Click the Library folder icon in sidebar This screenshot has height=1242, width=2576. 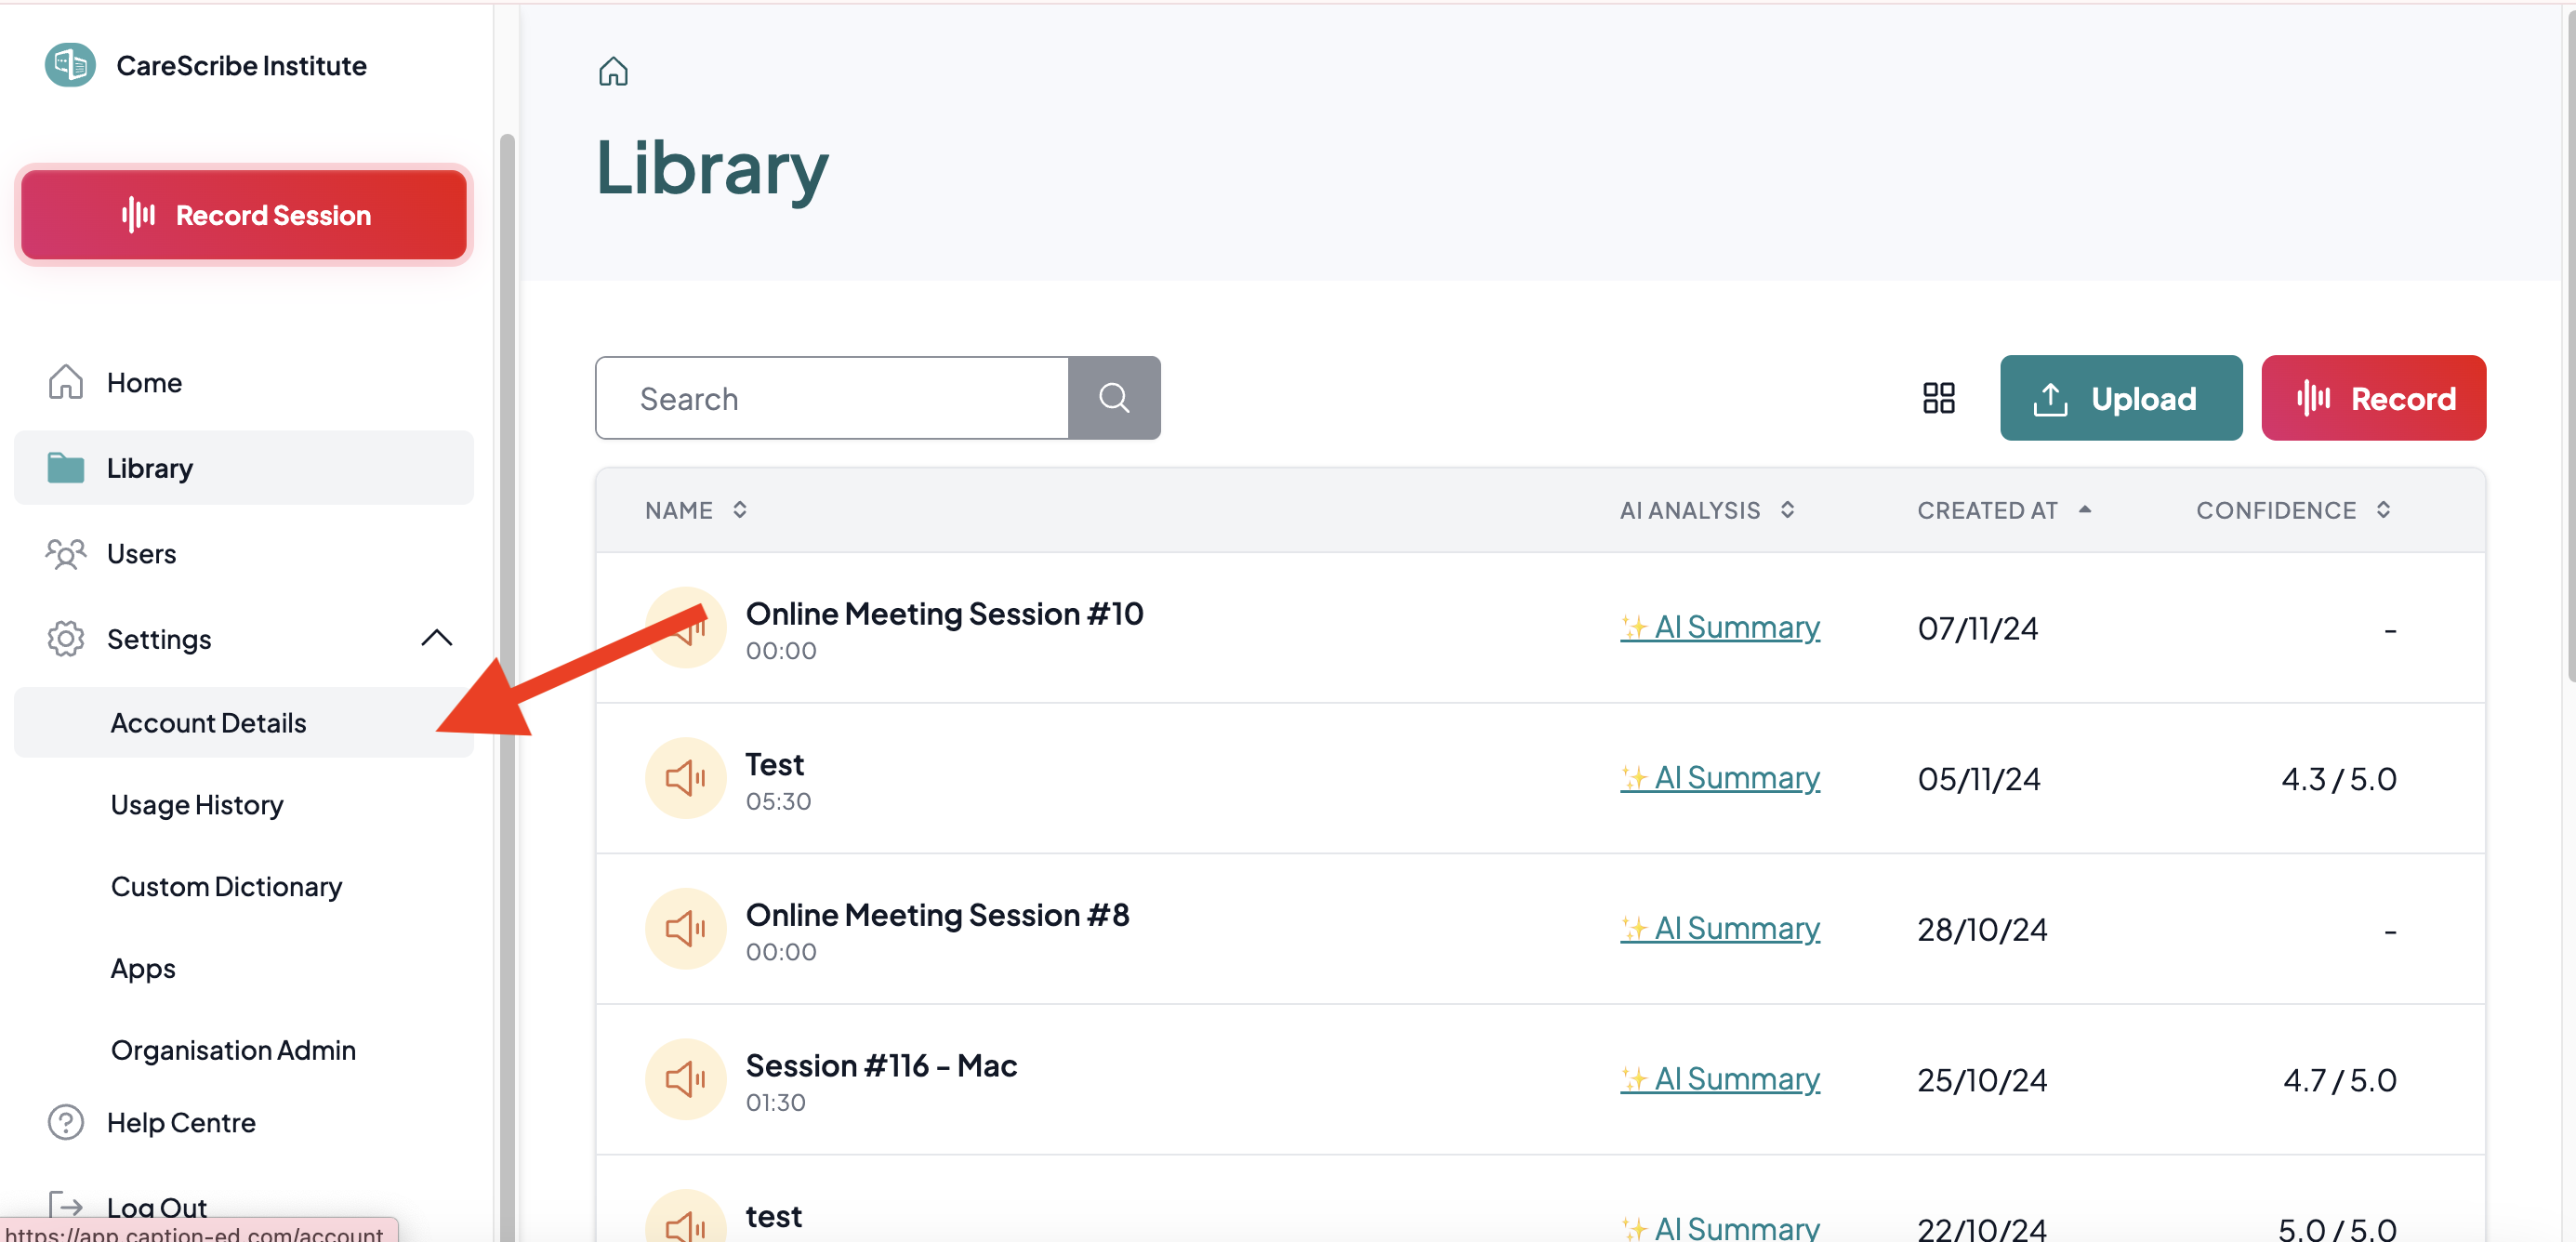pyautogui.click(x=66, y=467)
